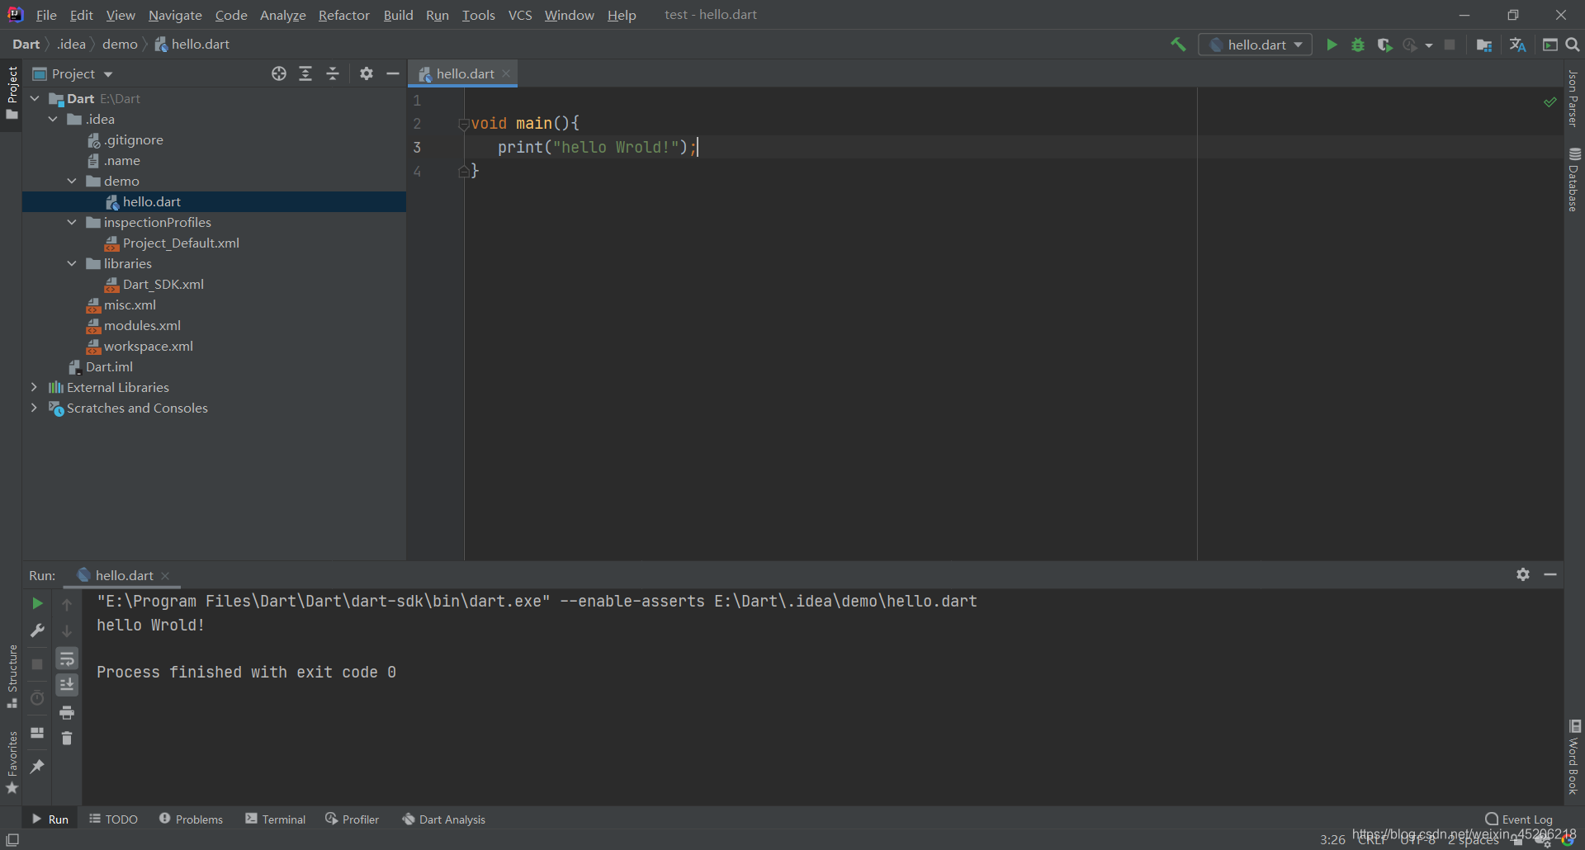Close the hello.dart Run tab
Image resolution: width=1585 pixels, height=850 pixels.
pyautogui.click(x=165, y=575)
